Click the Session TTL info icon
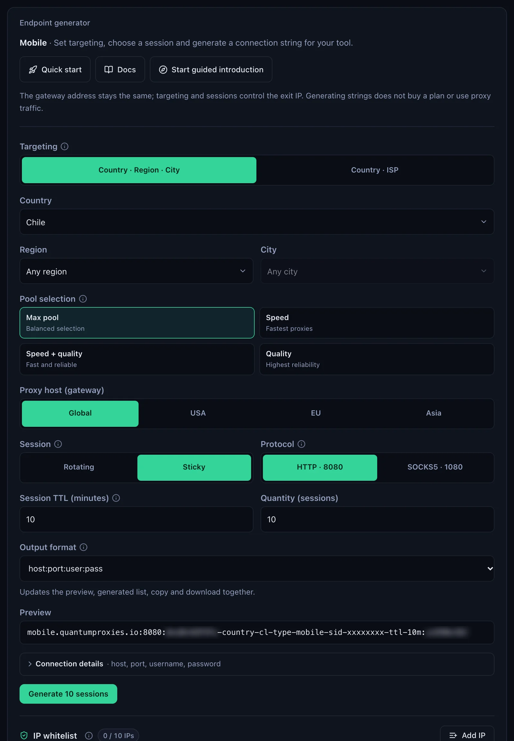 (x=116, y=498)
